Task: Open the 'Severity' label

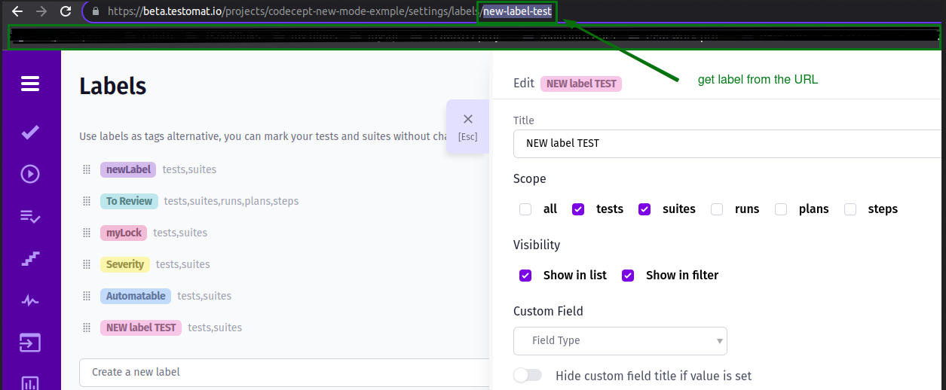Action: pos(124,264)
